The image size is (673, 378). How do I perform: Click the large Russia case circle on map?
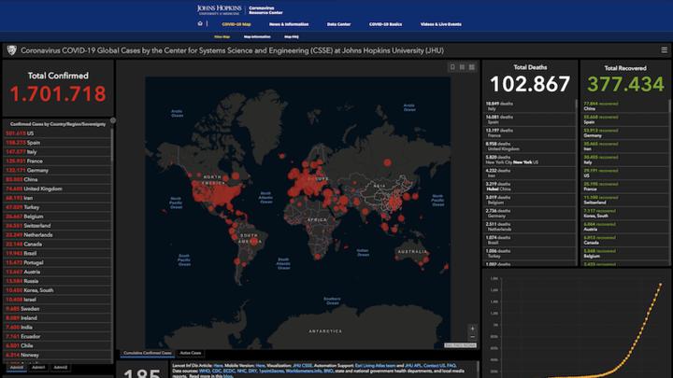[x=388, y=162]
